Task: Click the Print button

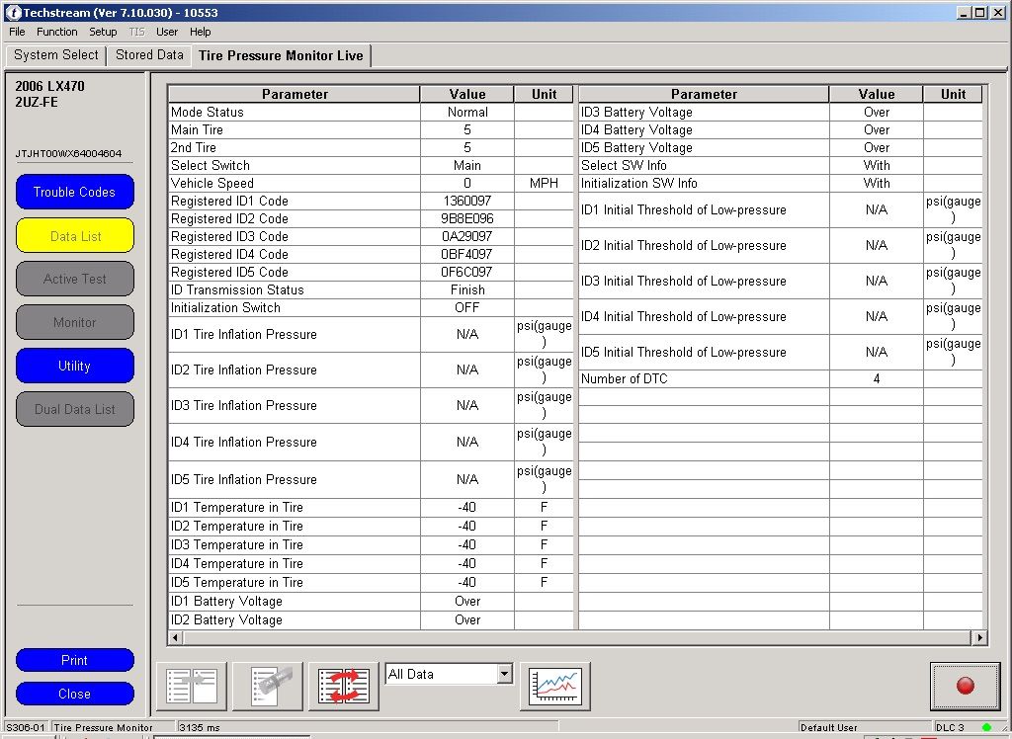Action: click(75, 660)
